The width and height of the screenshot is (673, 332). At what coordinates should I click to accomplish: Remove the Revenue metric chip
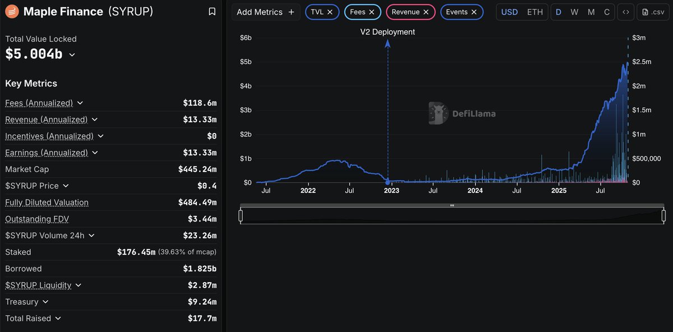pos(426,12)
